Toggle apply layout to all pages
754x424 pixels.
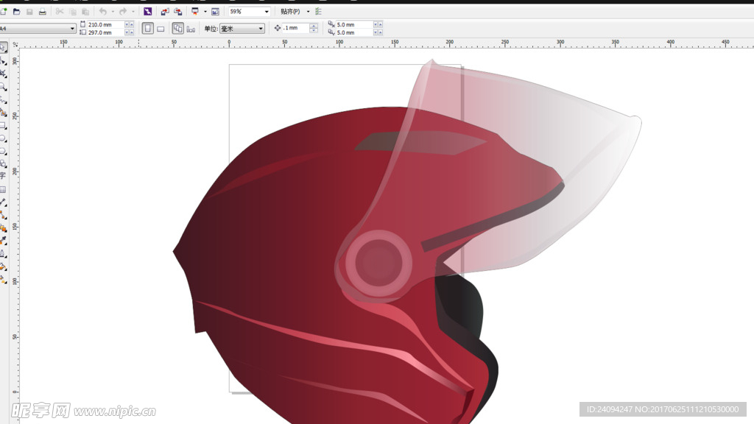[177, 28]
